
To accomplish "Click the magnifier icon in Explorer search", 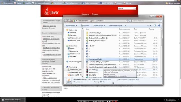I will tap(160, 21).
